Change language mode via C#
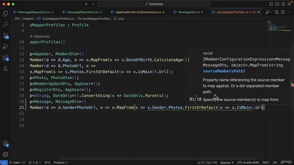The image size is (294, 165). click(x=275, y=163)
